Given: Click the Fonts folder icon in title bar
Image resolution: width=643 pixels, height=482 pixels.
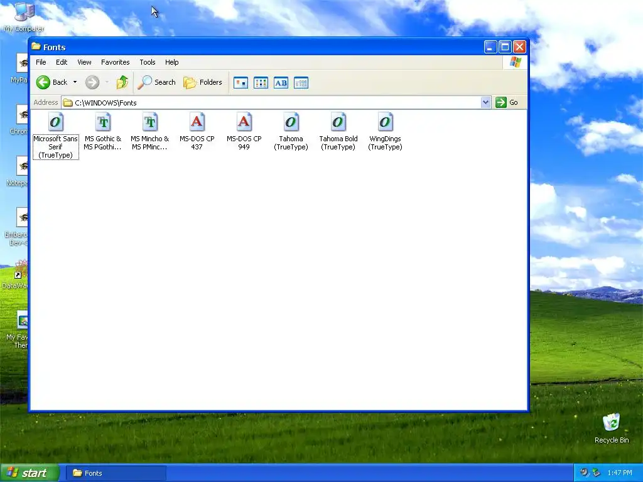Looking at the screenshot, I should pos(36,46).
